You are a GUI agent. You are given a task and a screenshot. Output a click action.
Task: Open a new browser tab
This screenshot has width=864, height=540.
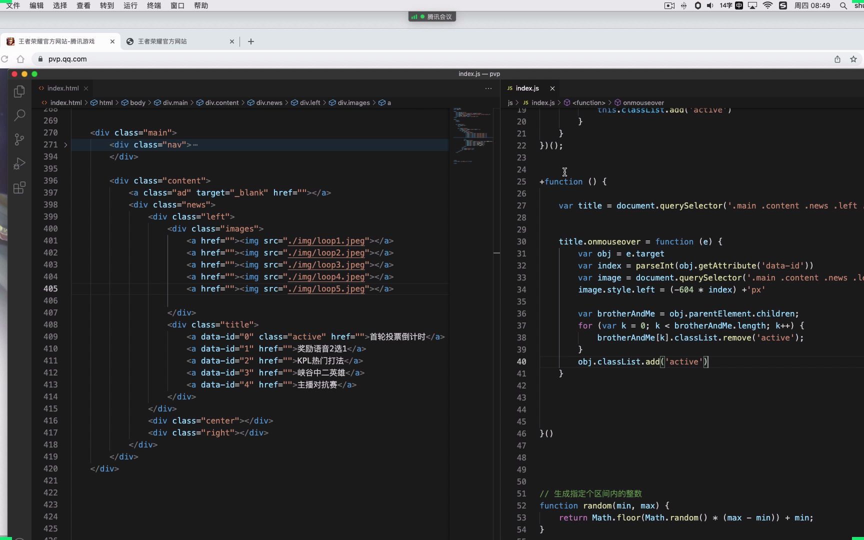[251, 41]
